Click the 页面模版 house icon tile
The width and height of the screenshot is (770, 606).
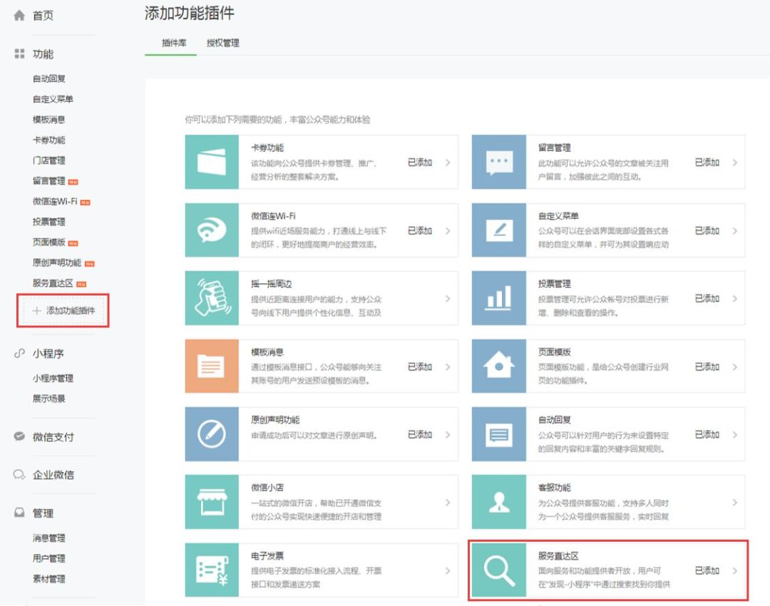point(499,366)
